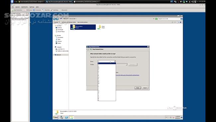Image resolution: width=216 pixels, height=122 pixels.
Task: Open Network and Sharing Center
Action: pos(68,22)
